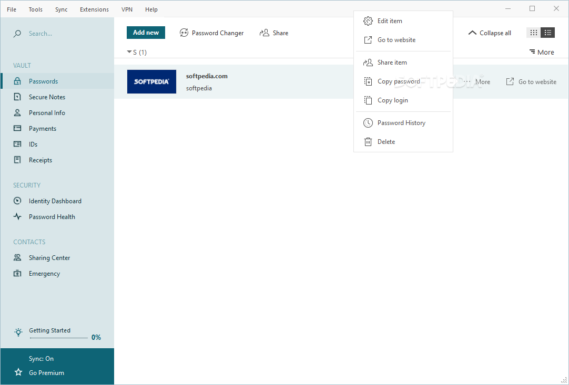569x385 pixels.
Task: Click the Getting Started progress bar
Action: coord(59,338)
